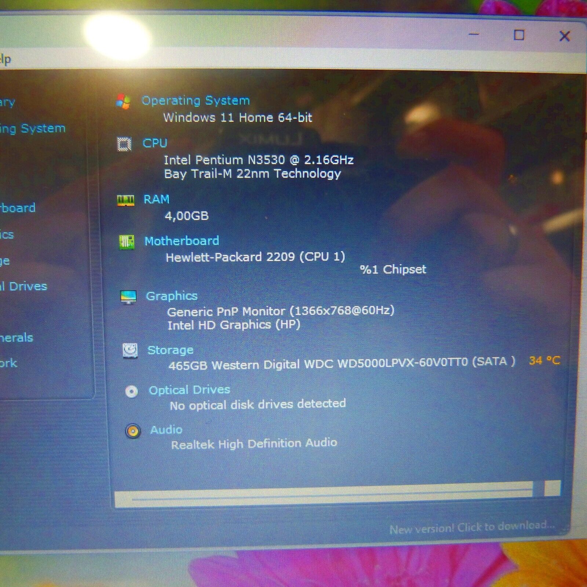Select Optical Drives in the sidebar
Screen dimensions: 587x587
23,286
